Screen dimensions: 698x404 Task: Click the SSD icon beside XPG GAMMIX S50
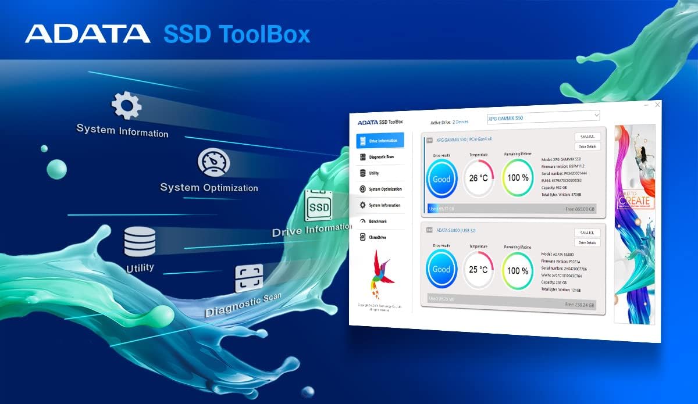point(430,139)
